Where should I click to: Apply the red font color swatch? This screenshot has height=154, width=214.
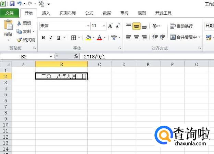pyautogui.click(x=99, y=38)
